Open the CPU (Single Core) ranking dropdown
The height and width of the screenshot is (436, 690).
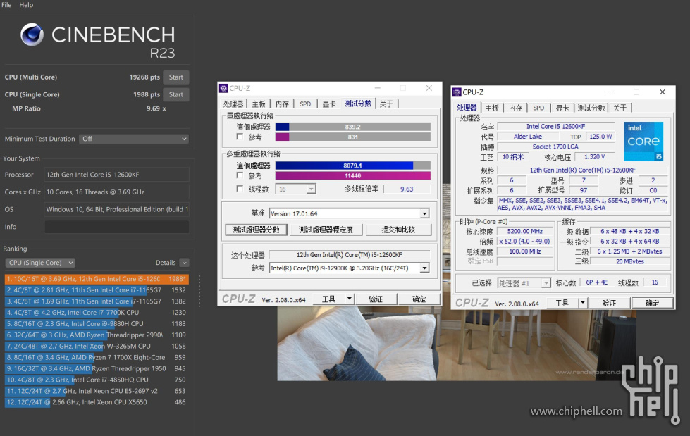[40, 263]
